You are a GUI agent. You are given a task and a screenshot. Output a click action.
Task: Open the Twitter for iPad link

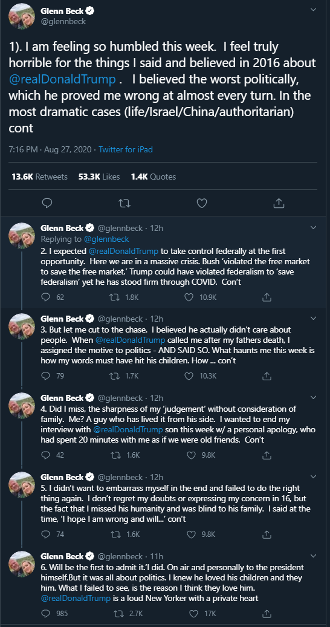point(126,150)
